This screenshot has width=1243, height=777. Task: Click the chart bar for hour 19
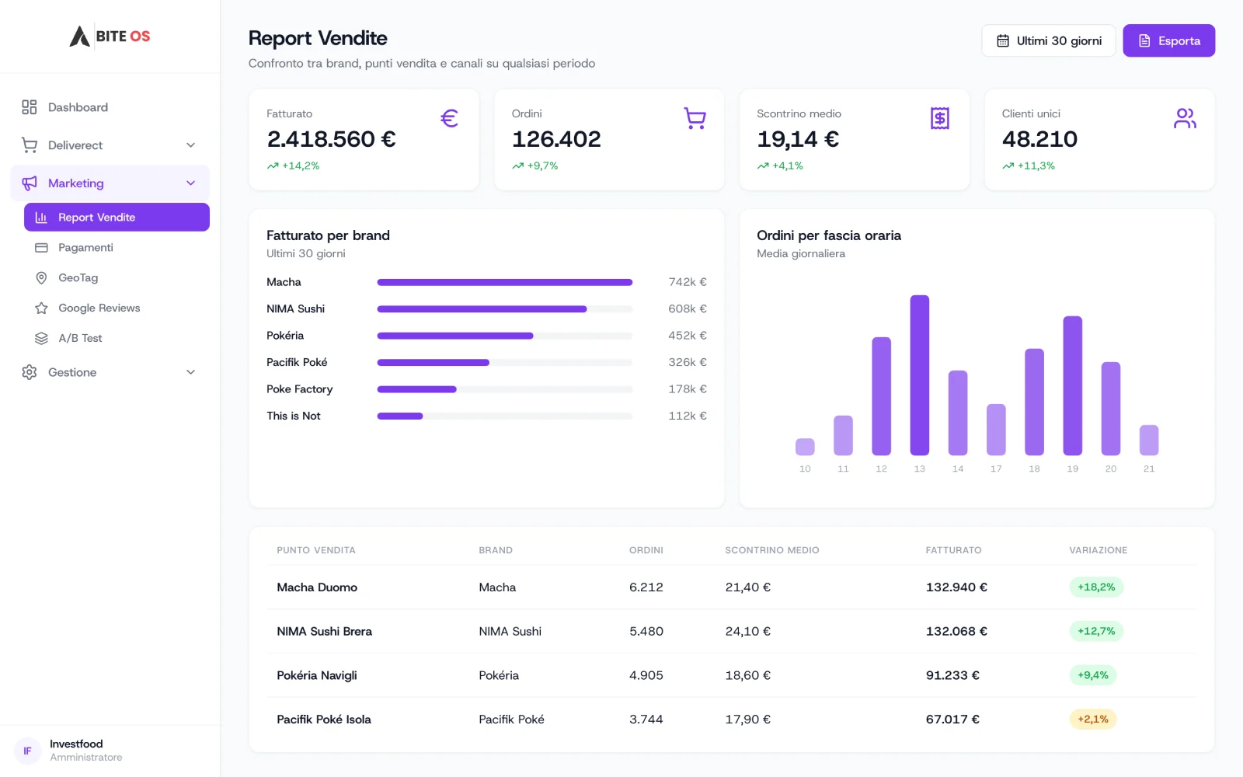tap(1073, 385)
